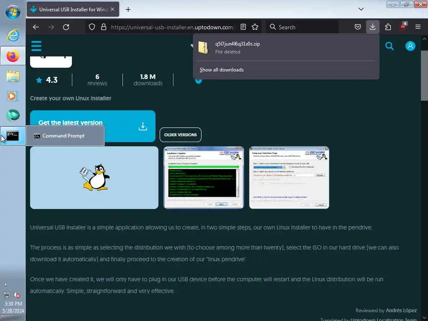Toggle reader view icon in address bar
The height and width of the screenshot is (321, 428).
click(243, 27)
